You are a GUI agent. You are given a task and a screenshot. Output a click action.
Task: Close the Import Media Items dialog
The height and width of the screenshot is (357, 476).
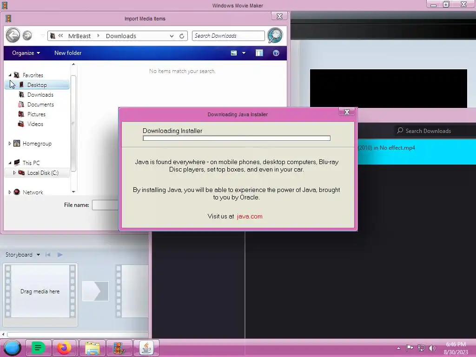(x=279, y=16)
